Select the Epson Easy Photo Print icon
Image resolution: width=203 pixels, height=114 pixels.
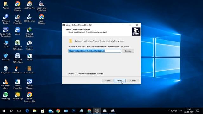[42, 6]
